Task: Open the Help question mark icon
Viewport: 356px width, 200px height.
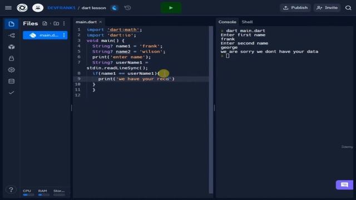Action: [11, 189]
